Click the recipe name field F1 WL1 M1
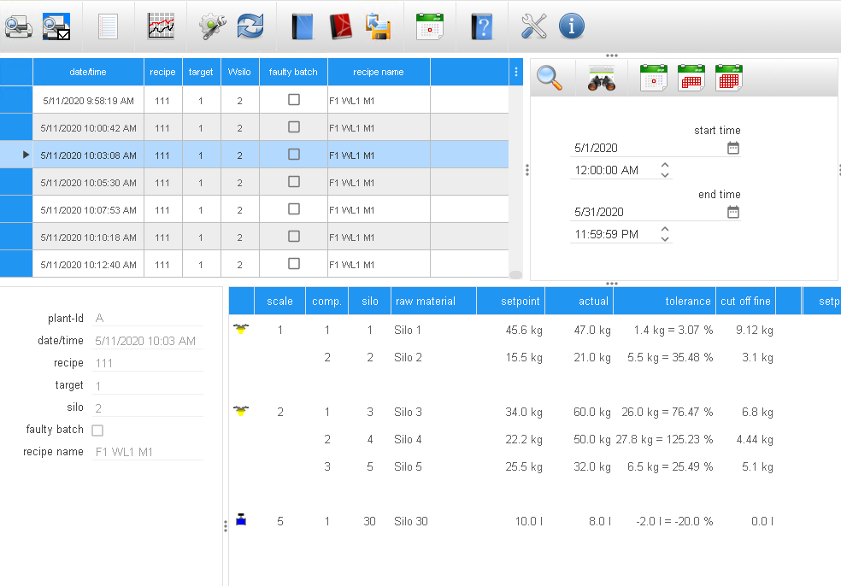This screenshot has height=586, width=841. 148,452
